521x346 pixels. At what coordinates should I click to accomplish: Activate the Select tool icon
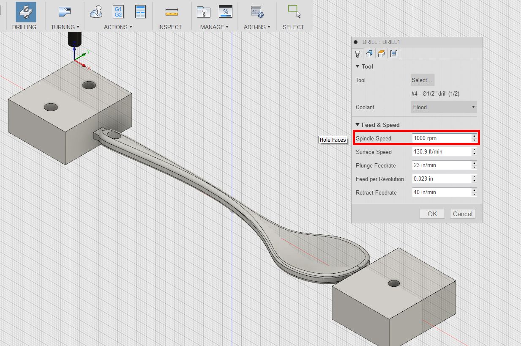coord(294,11)
